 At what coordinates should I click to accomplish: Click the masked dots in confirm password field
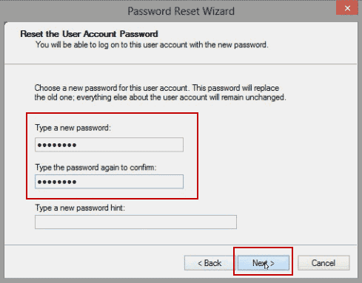[57, 182]
